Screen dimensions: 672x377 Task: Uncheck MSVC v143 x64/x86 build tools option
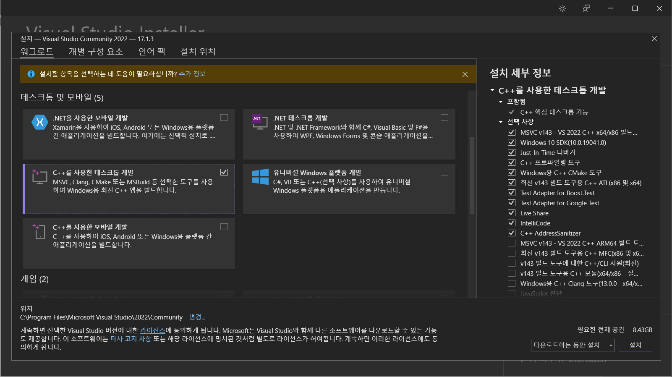tap(512, 132)
